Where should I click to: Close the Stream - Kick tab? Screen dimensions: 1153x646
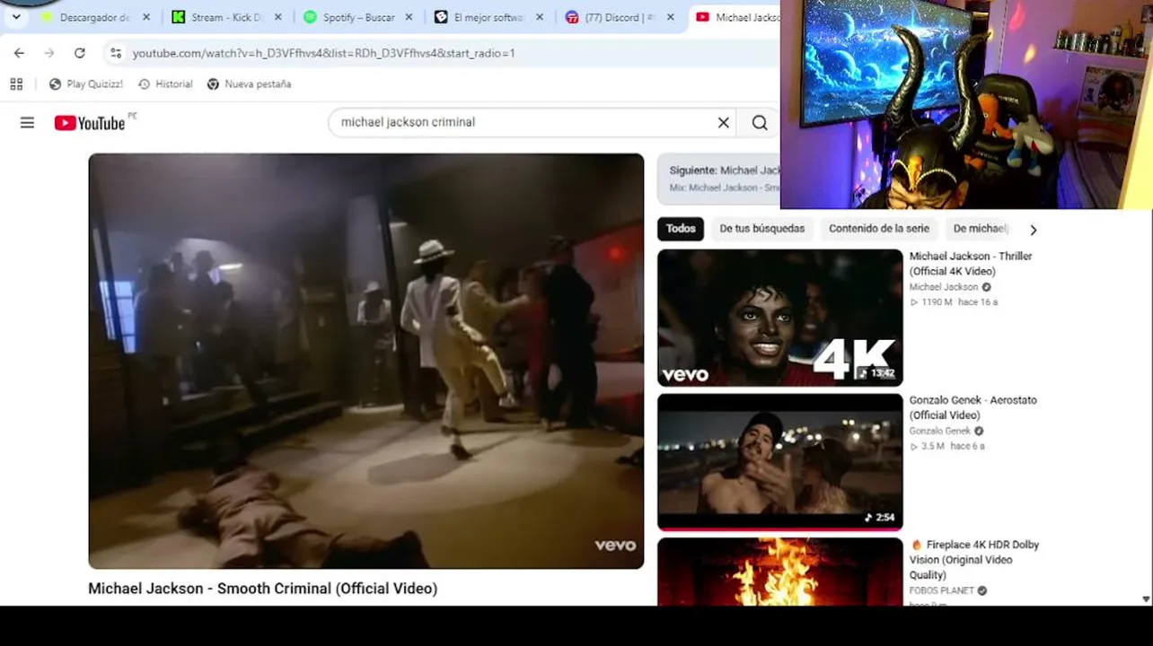click(277, 17)
